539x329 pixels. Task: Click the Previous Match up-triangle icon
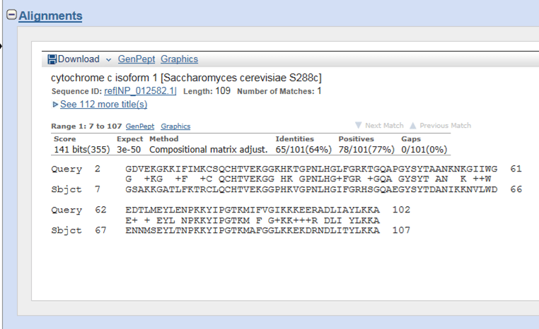(x=413, y=126)
